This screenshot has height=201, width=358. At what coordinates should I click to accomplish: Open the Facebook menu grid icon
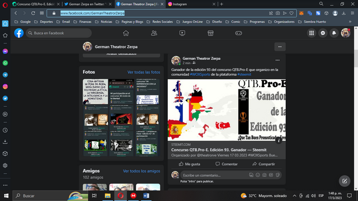(312, 33)
